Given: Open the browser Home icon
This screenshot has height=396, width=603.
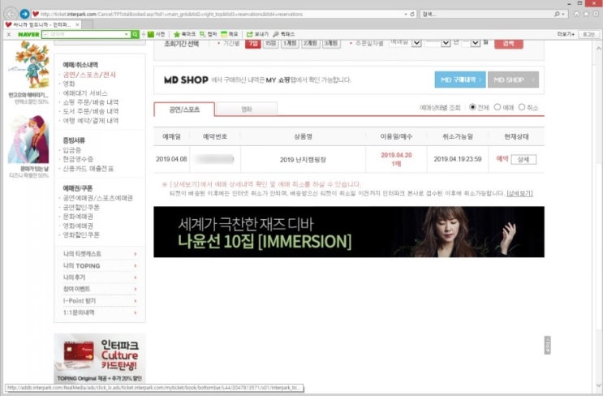Looking at the screenshot, I should (x=576, y=15).
